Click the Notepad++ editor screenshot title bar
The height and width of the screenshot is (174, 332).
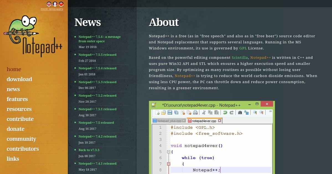pos(212,105)
